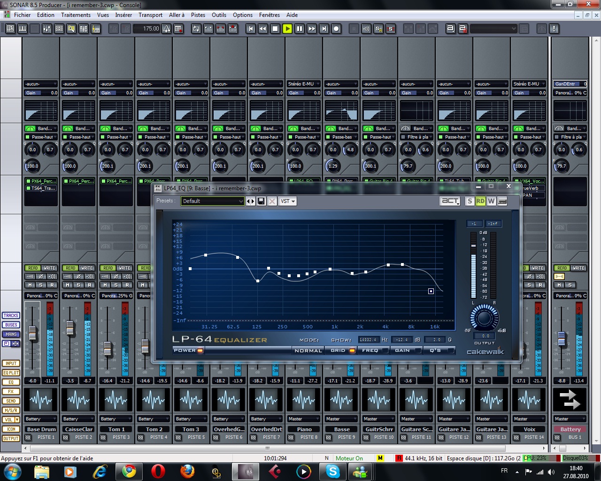Solo the CaisseClar track
Viewport: 601px width, 481px height.
78,285
